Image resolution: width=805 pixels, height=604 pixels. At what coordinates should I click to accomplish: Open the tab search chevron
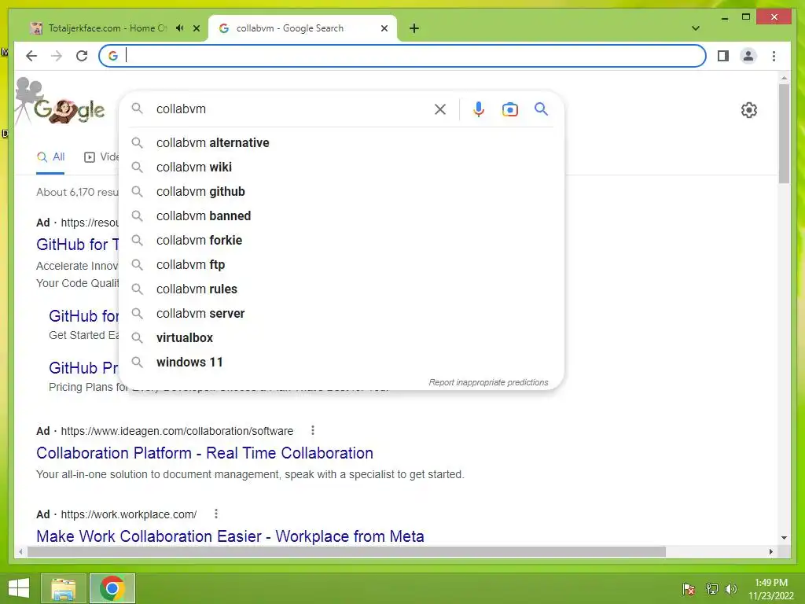696,28
